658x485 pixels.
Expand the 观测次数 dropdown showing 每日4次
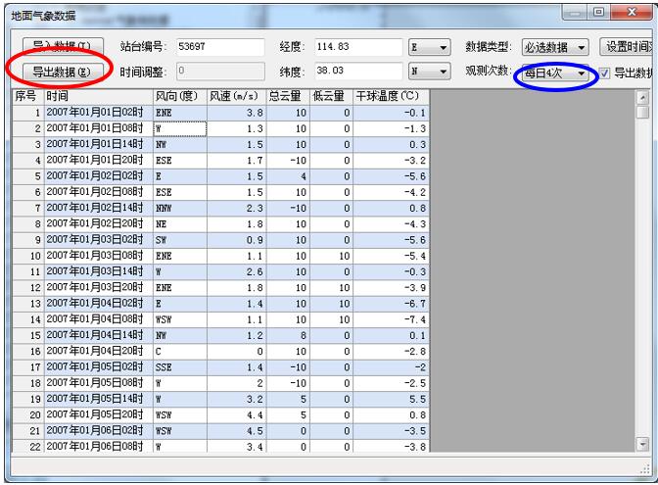pos(555,73)
